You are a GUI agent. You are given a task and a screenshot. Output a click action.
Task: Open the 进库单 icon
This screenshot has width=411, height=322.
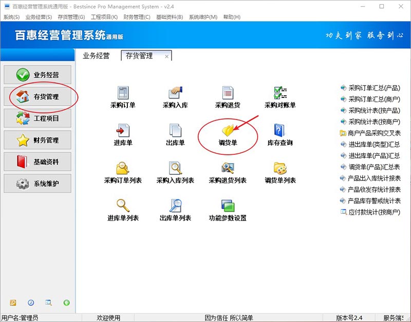(x=123, y=131)
